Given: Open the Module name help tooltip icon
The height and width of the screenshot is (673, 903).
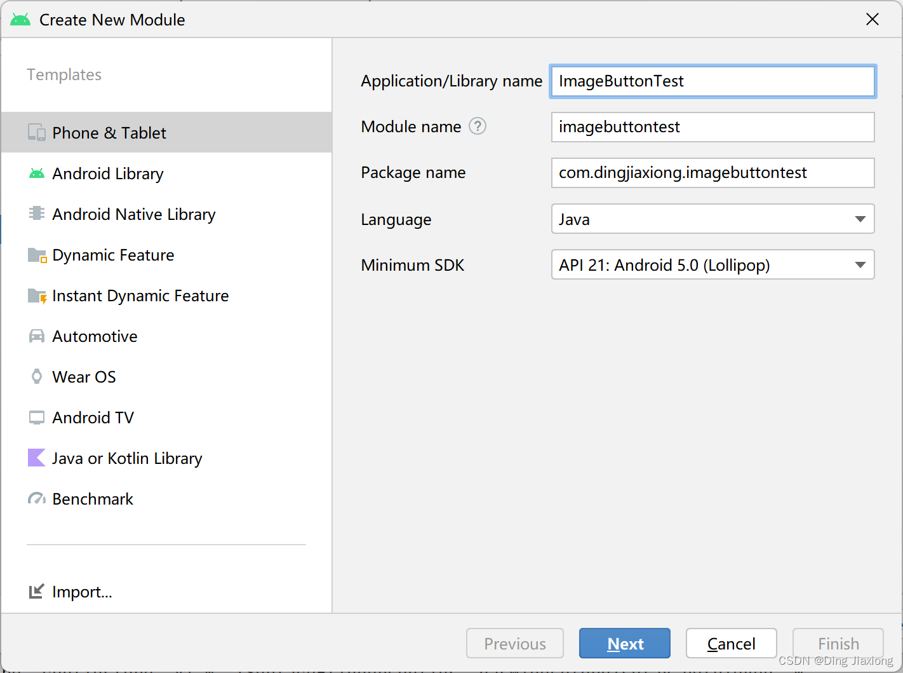Looking at the screenshot, I should [x=478, y=126].
